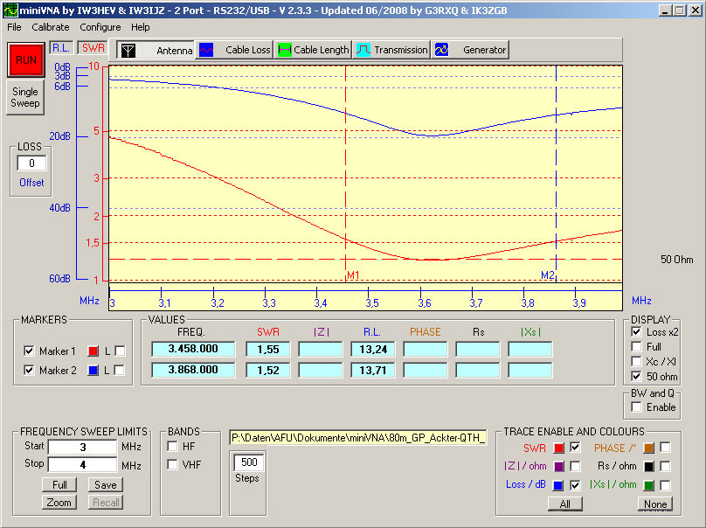The image size is (706, 528).
Task: Check the HF band option
Action: pyautogui.click(x=172, y=447)
